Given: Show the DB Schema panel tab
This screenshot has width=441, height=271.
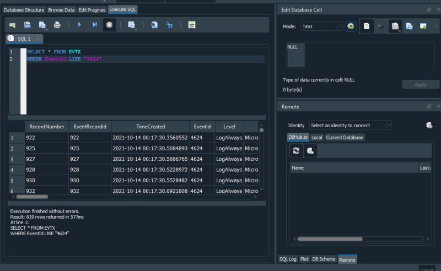Looking at the screenshot, I should click(x=324, y=259).
